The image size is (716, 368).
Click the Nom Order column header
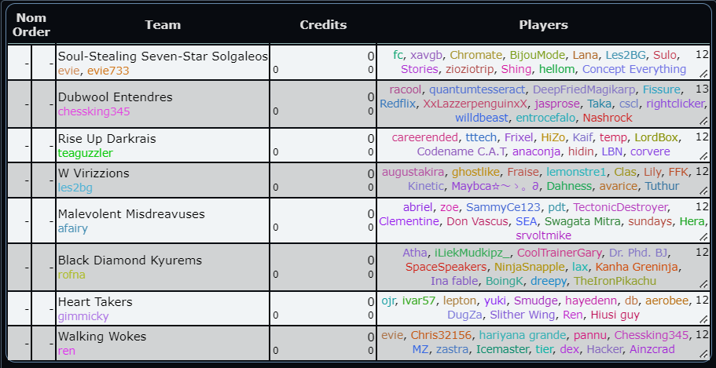pyautogui.click(x=31, y=25)
